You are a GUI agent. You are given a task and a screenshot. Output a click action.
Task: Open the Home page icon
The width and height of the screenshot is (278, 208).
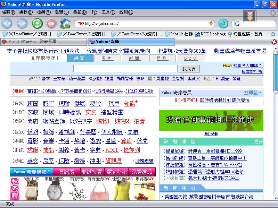tap(65, 23)
